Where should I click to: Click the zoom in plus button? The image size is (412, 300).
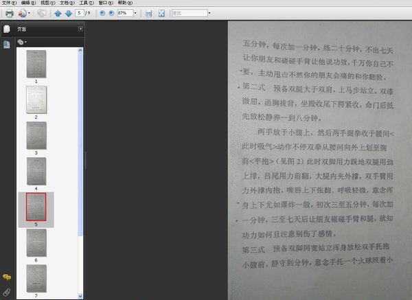click(111, 13)
